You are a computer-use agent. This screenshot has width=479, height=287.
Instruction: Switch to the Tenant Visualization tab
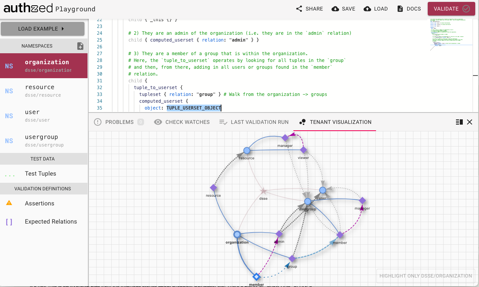[335, 122]
